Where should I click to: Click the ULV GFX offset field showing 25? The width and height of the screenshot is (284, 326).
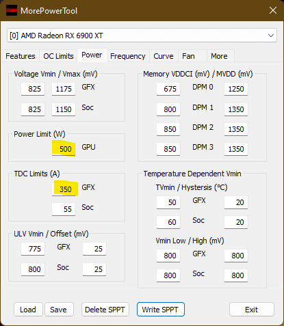[x=94, y=249]
